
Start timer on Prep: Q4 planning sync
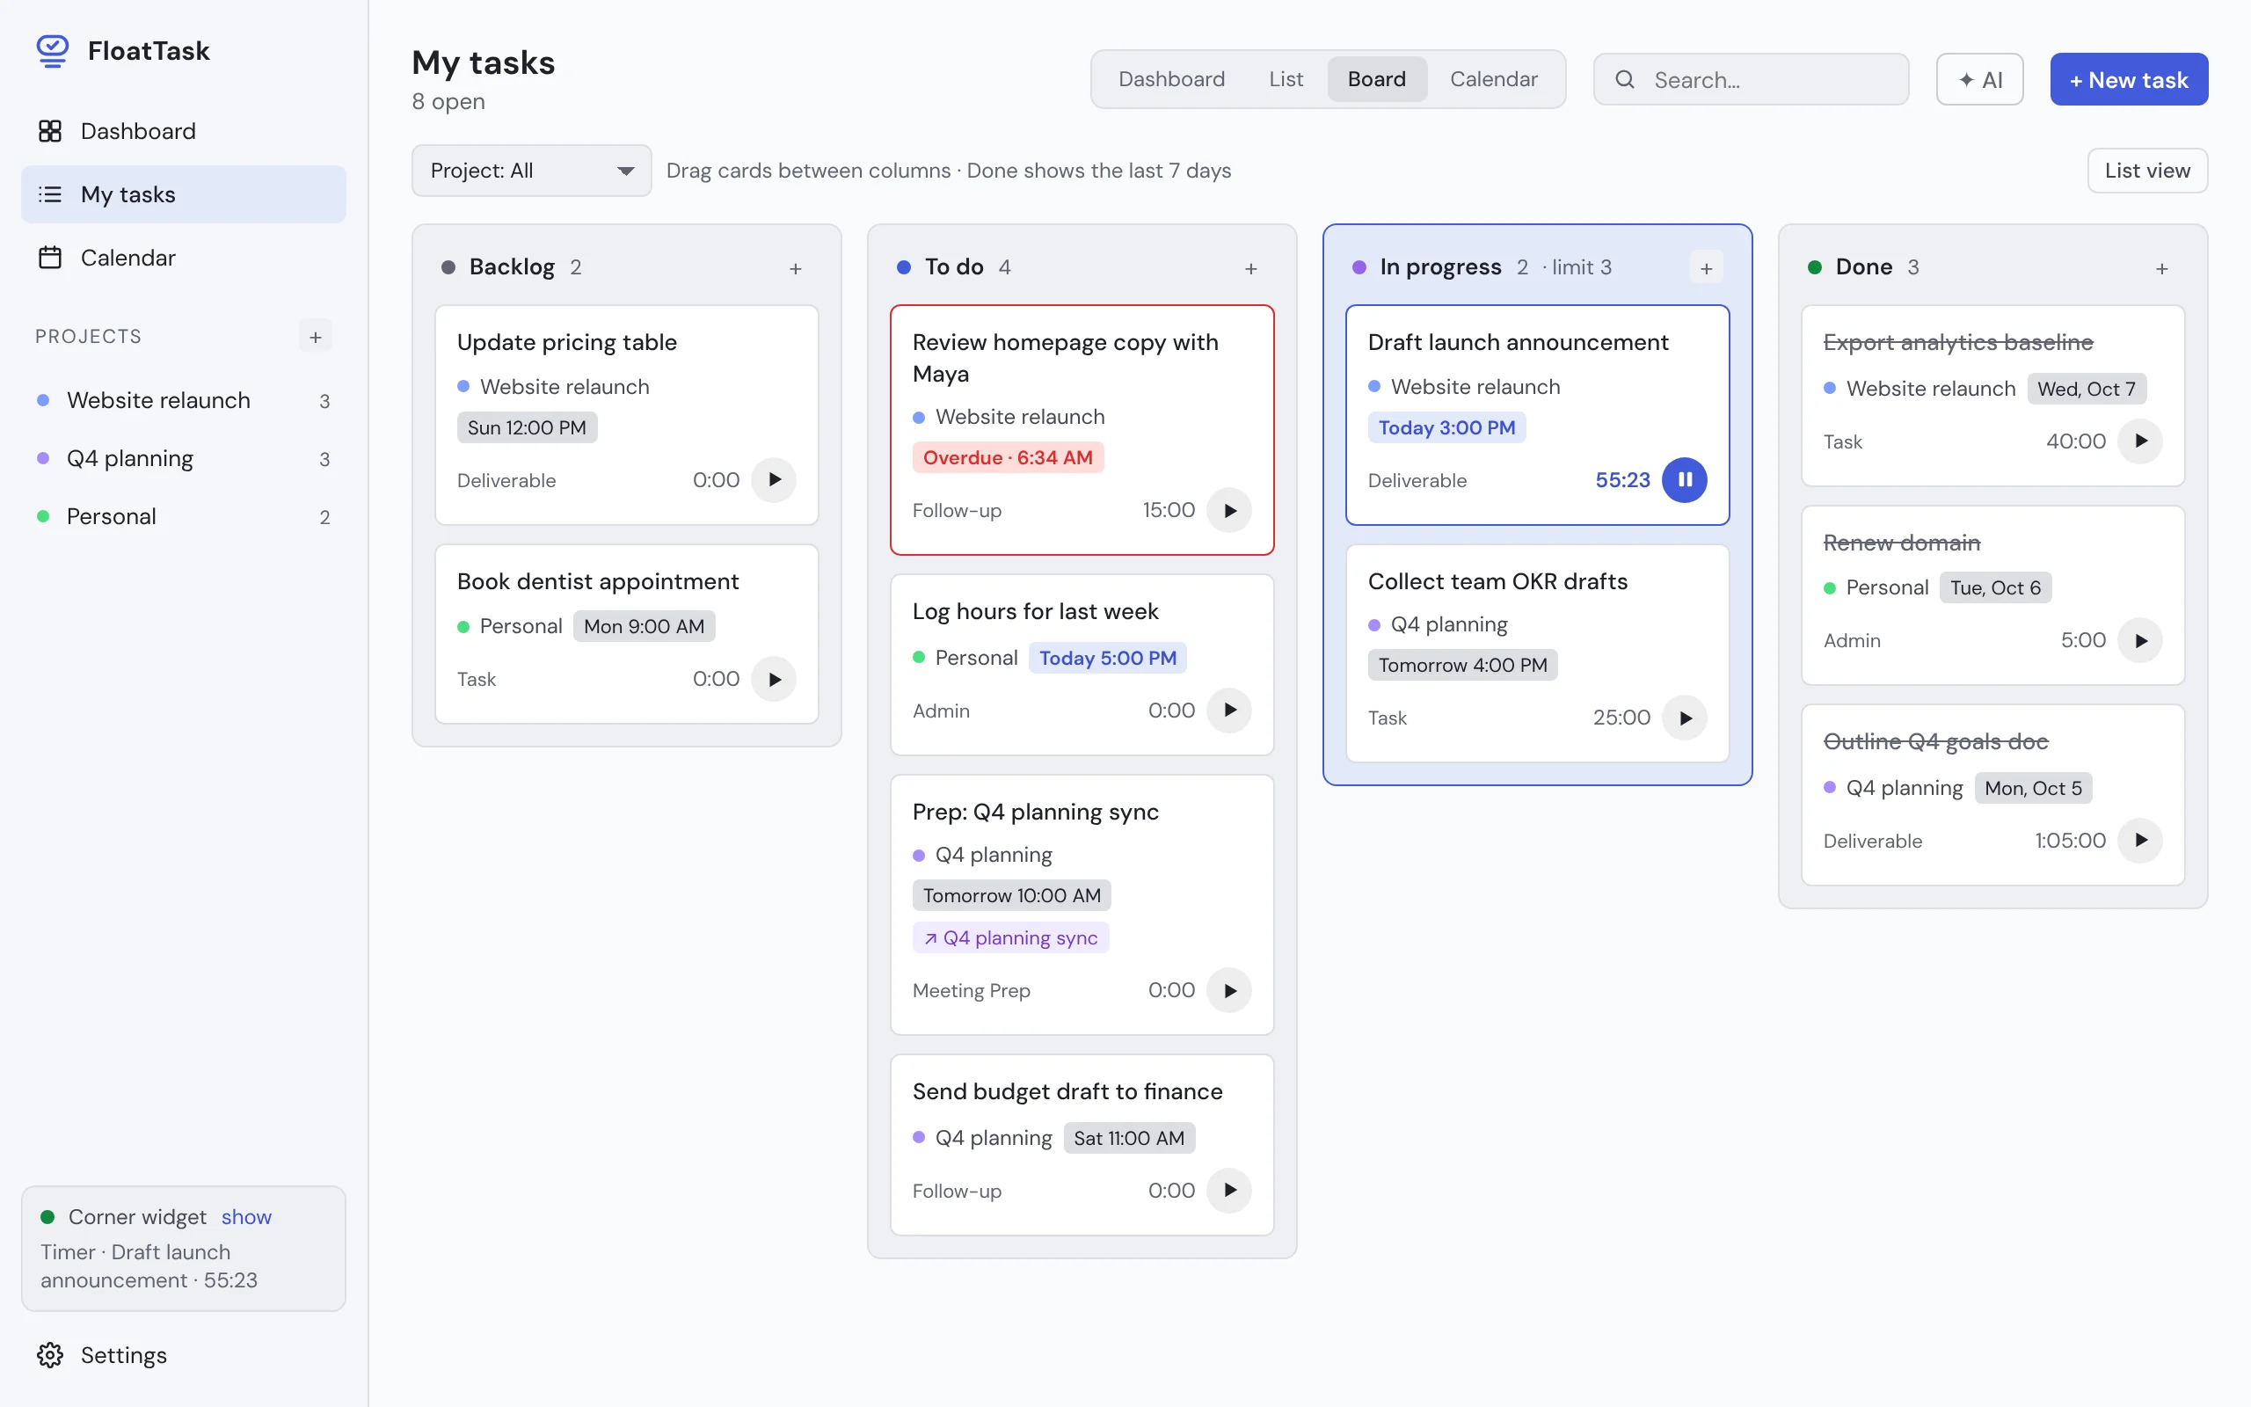1228,990
